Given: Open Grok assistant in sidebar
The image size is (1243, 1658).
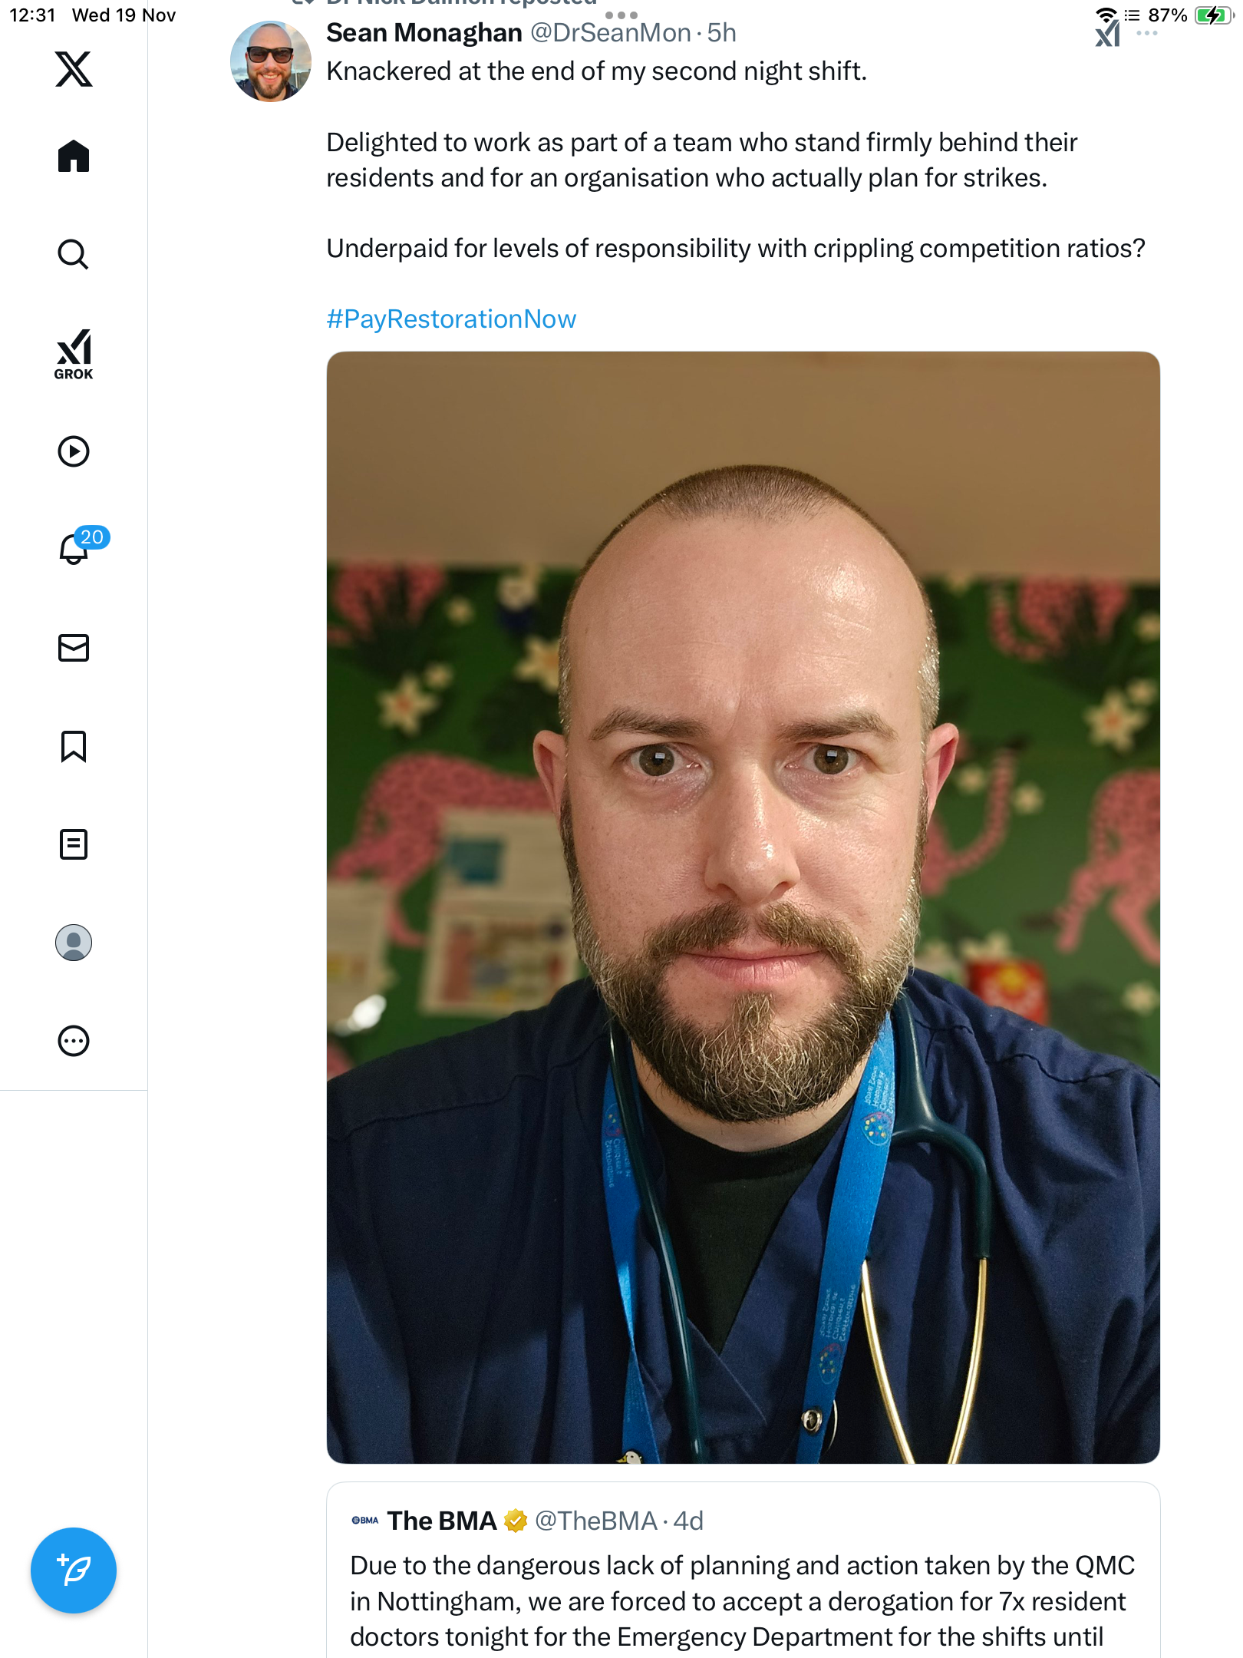Looking at the screenshot, I should 74,354.
